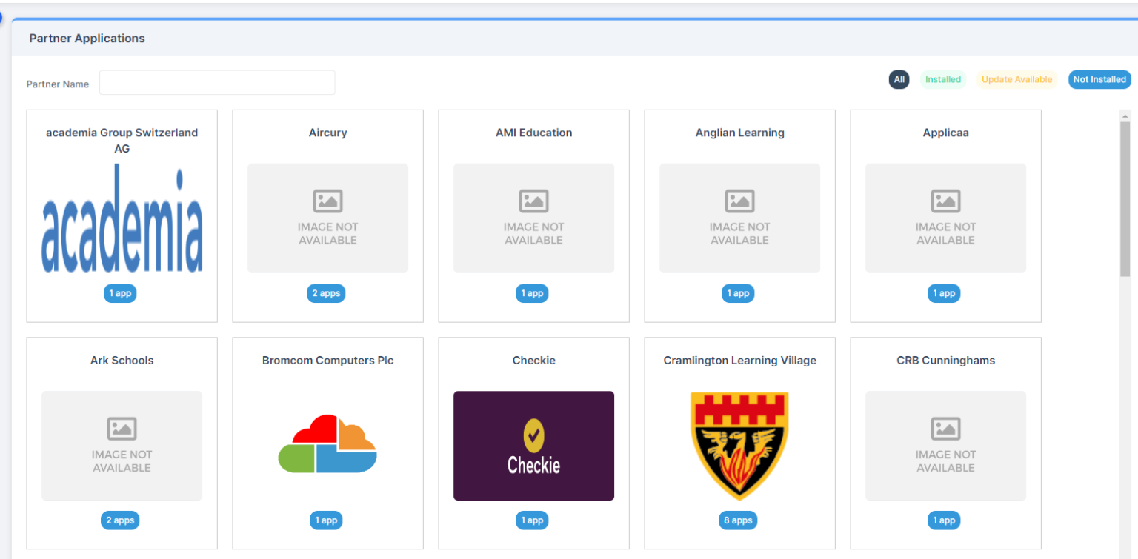Click Applicaa's 1 app badge

(944, 293)
